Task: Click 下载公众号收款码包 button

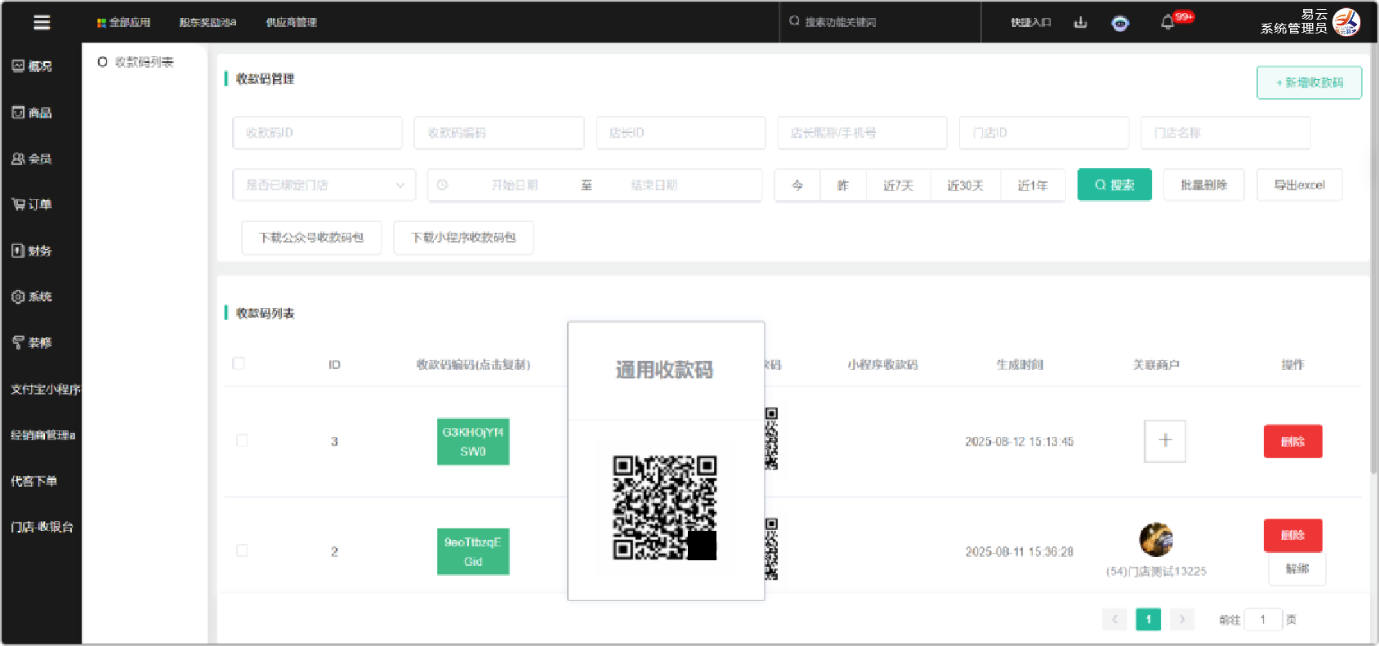Action: (x=311, y=238)
